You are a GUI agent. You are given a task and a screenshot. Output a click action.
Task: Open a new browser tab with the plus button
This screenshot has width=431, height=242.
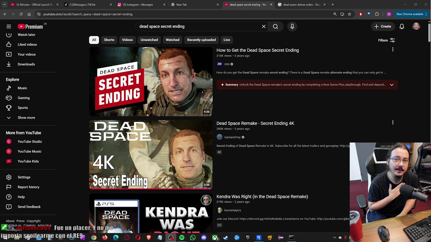[x=333, y=5]
